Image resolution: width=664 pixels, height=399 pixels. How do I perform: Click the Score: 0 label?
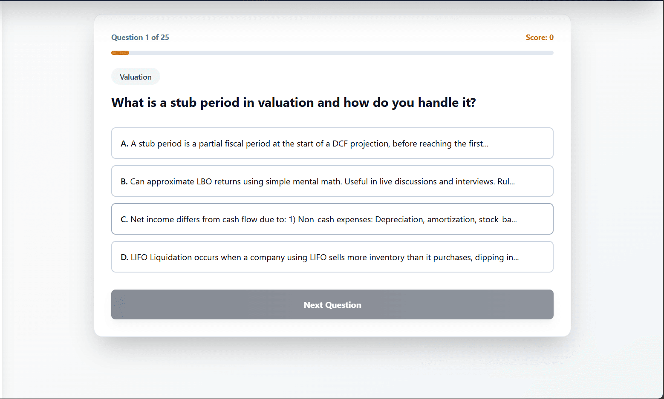pos(539,37)
